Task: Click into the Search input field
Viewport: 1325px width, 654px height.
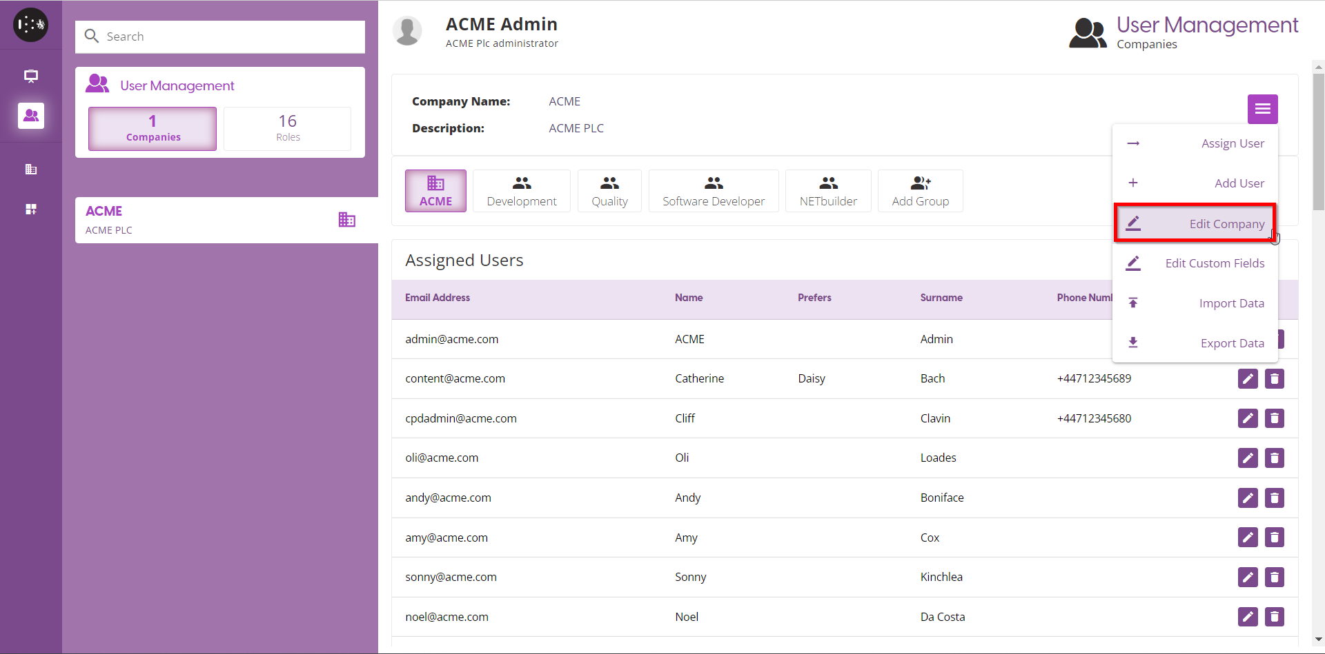Action: [x=228, y=37]
